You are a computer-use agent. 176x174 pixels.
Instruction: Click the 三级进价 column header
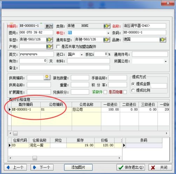[x=148, y=104]
